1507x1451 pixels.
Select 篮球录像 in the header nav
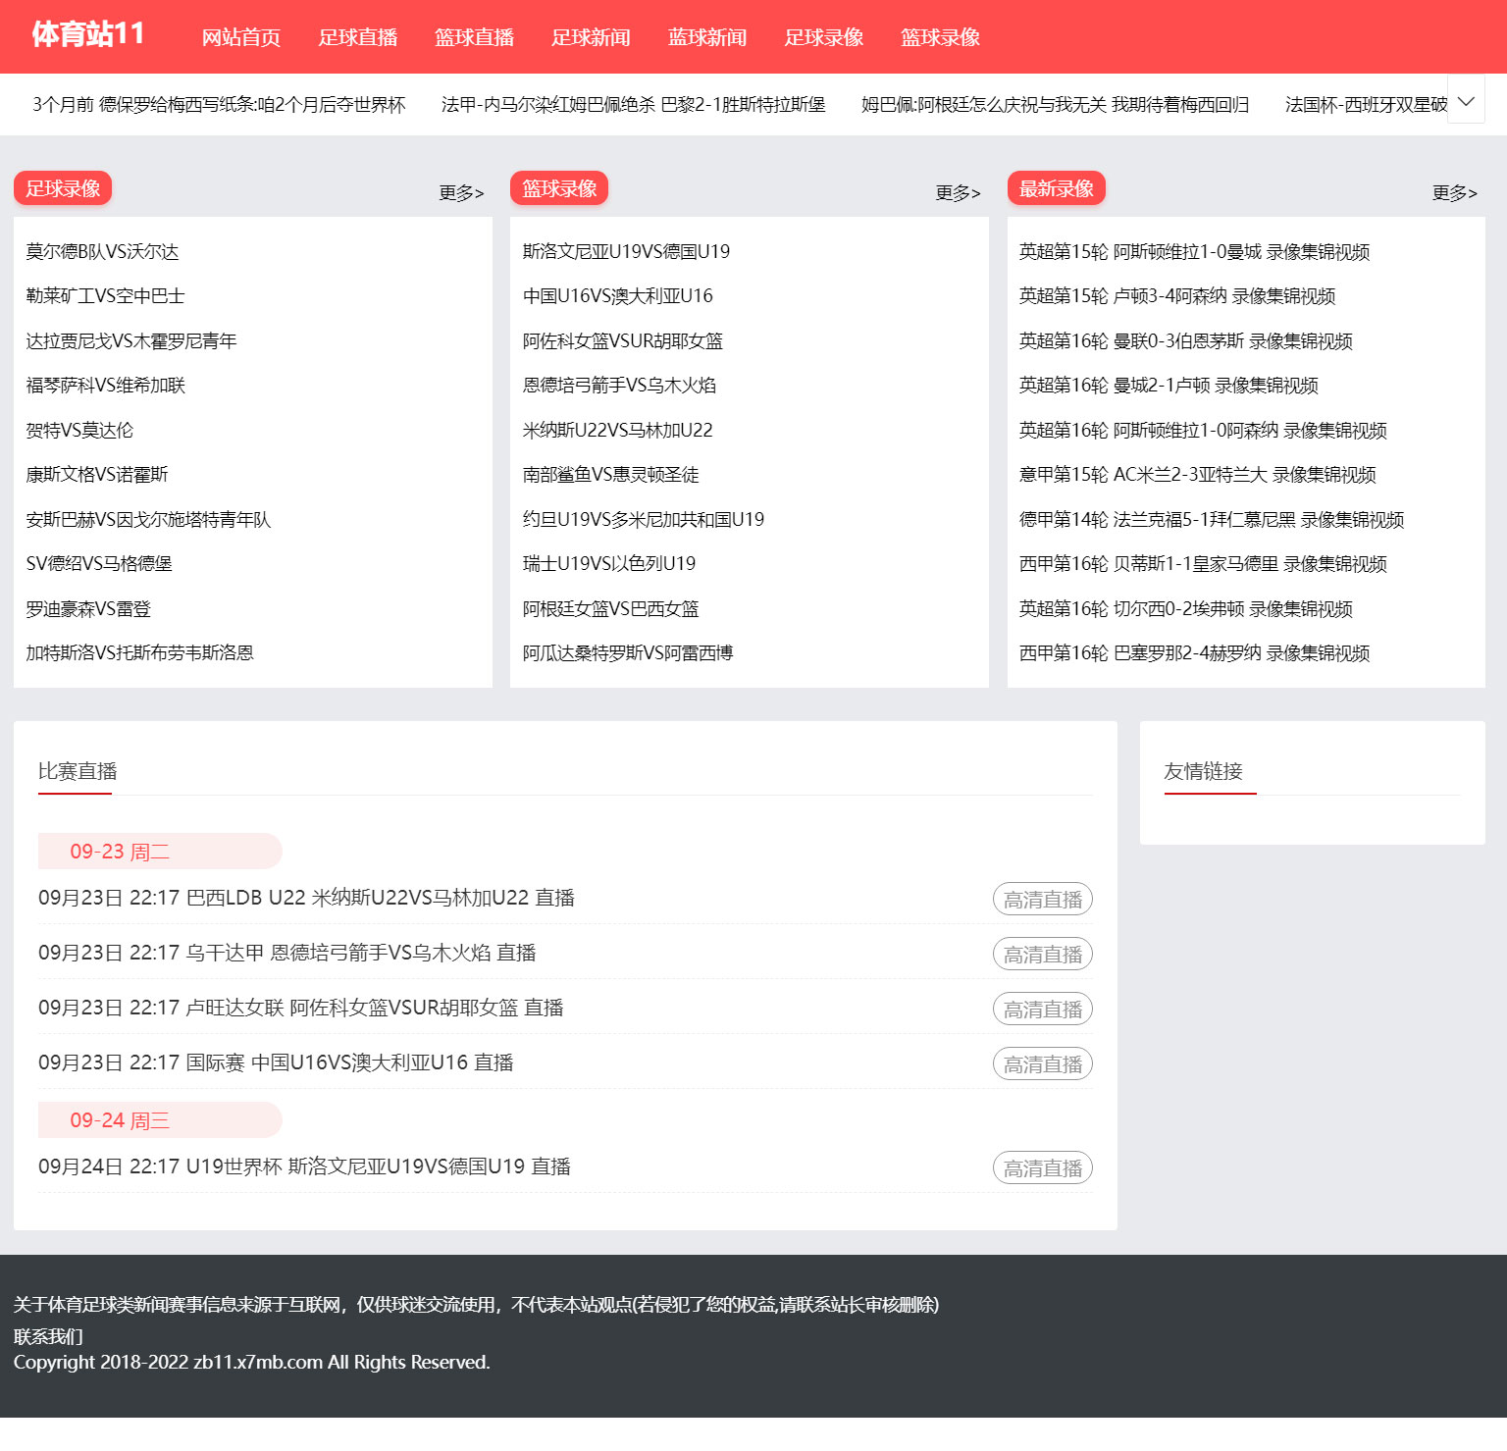(x=939, y=37)
